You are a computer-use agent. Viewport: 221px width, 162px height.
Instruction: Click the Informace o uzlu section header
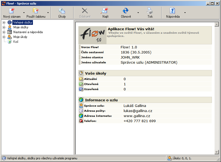(145, 100)
